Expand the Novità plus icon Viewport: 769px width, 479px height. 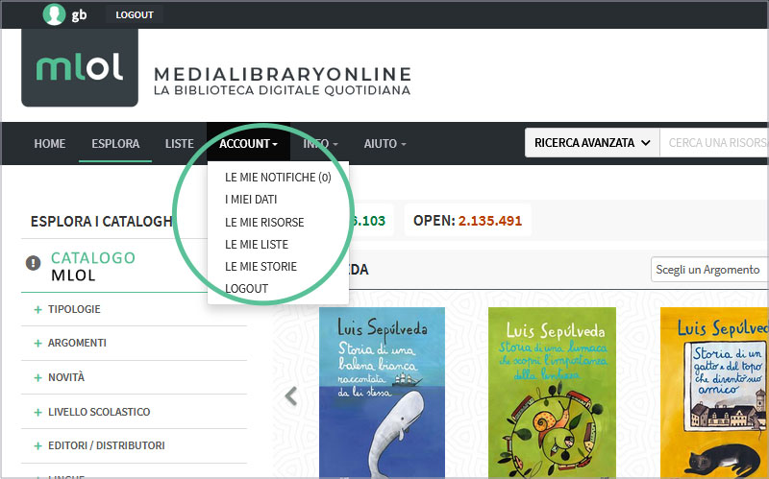tap(37, 377)
